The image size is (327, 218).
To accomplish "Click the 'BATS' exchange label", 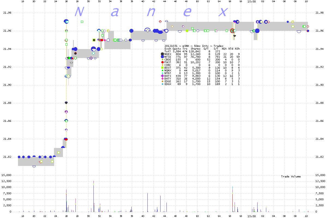I will (168, 76).
